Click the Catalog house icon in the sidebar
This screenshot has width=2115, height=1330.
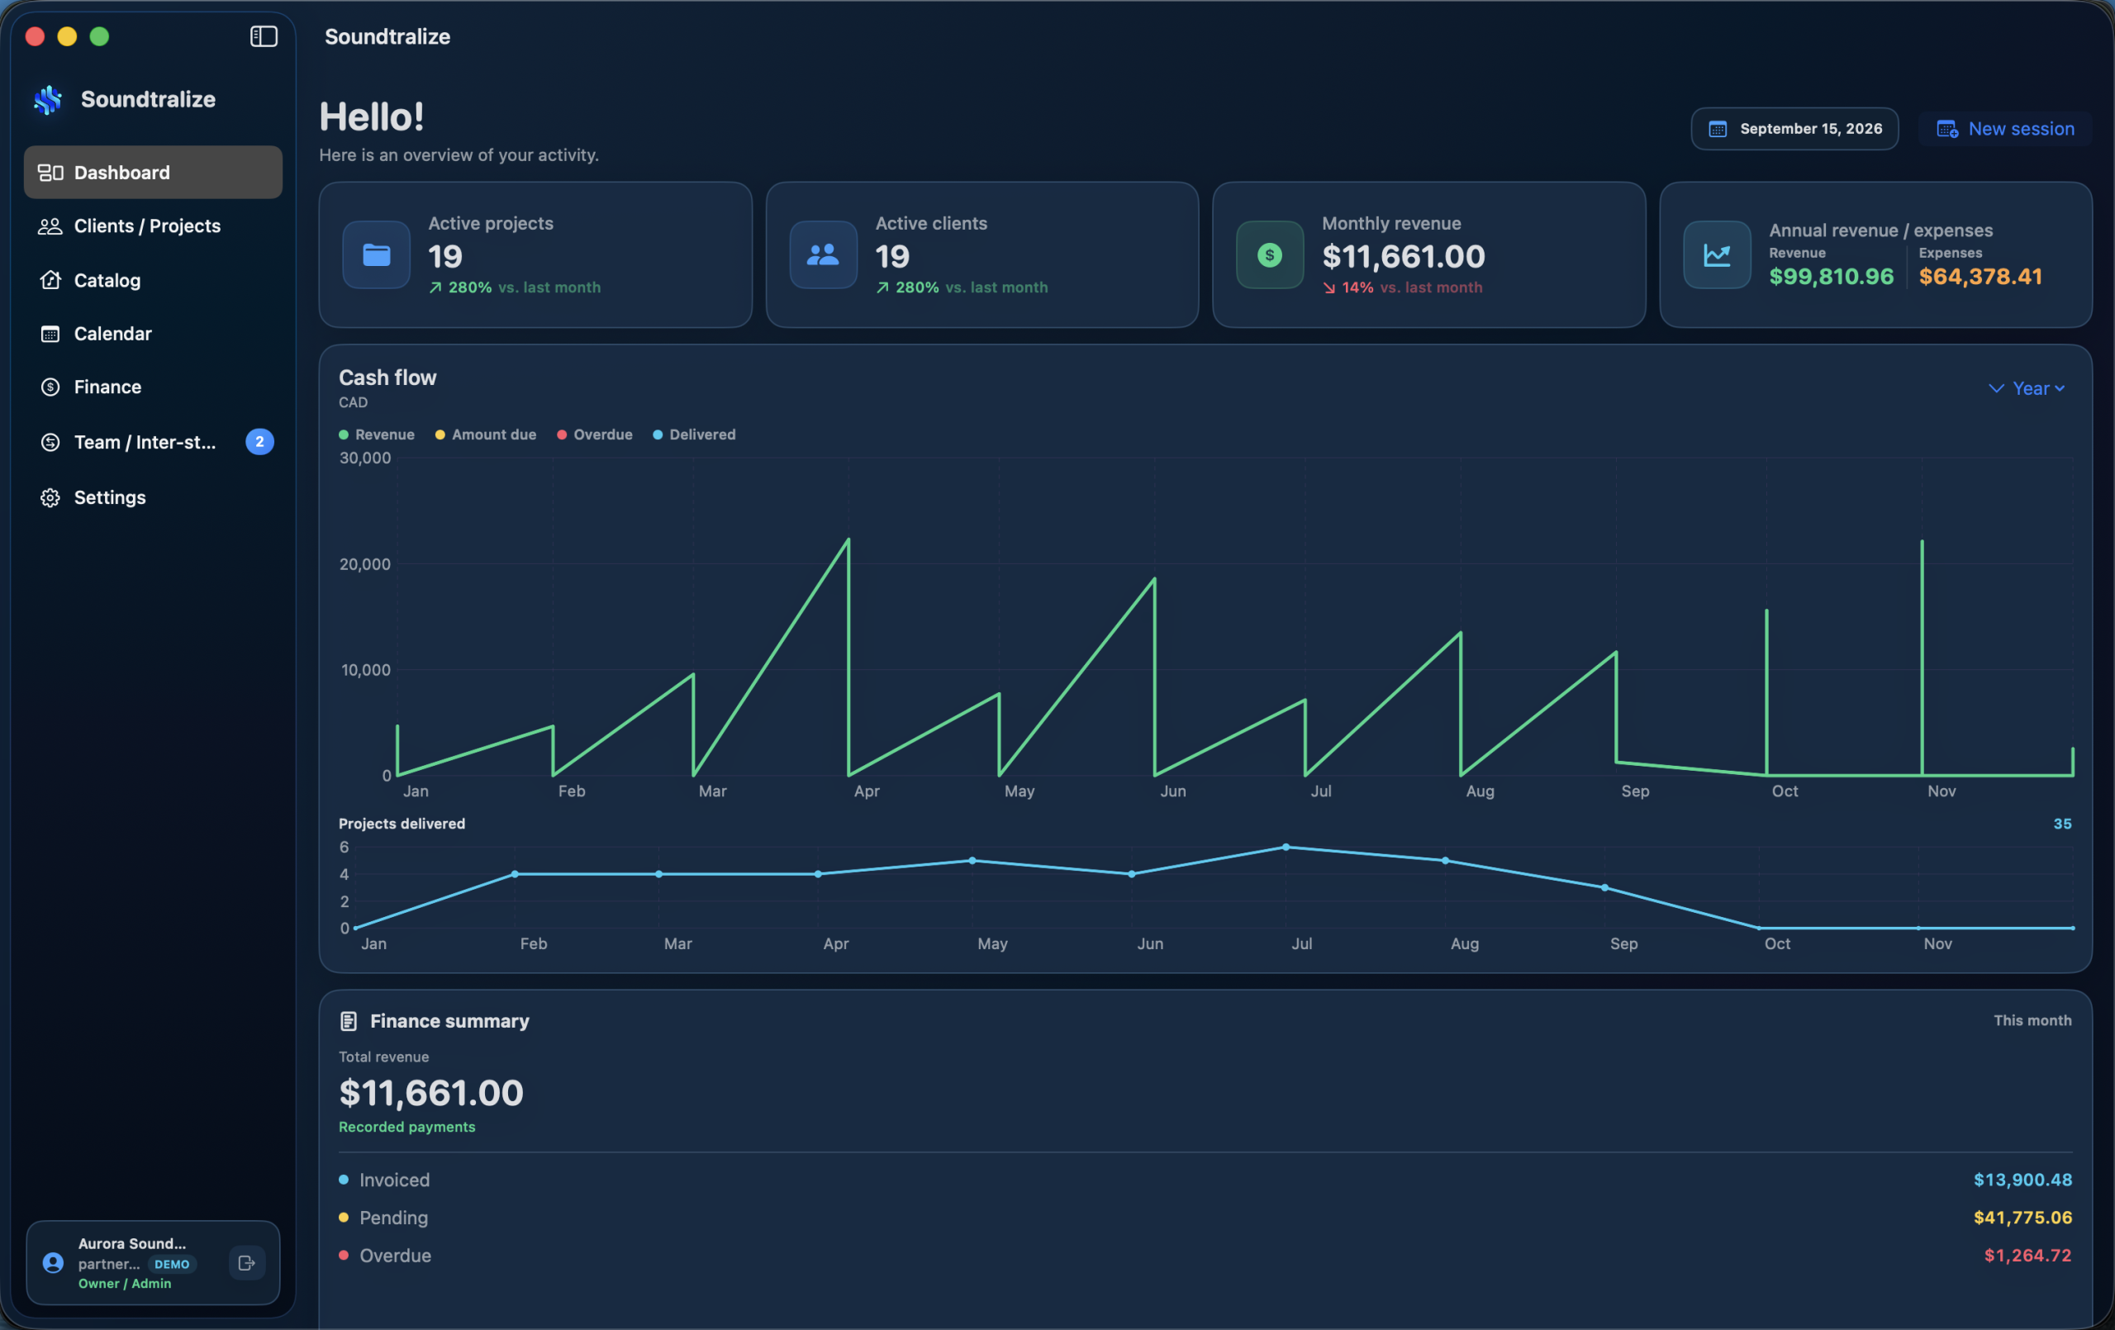tap(50, 280)
